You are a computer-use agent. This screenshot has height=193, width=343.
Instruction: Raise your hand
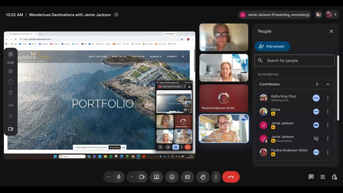(x=203, y=177)
